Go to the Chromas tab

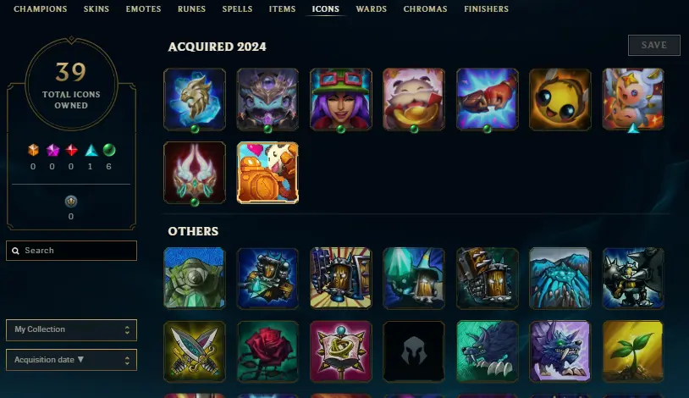tap(426, 8)
